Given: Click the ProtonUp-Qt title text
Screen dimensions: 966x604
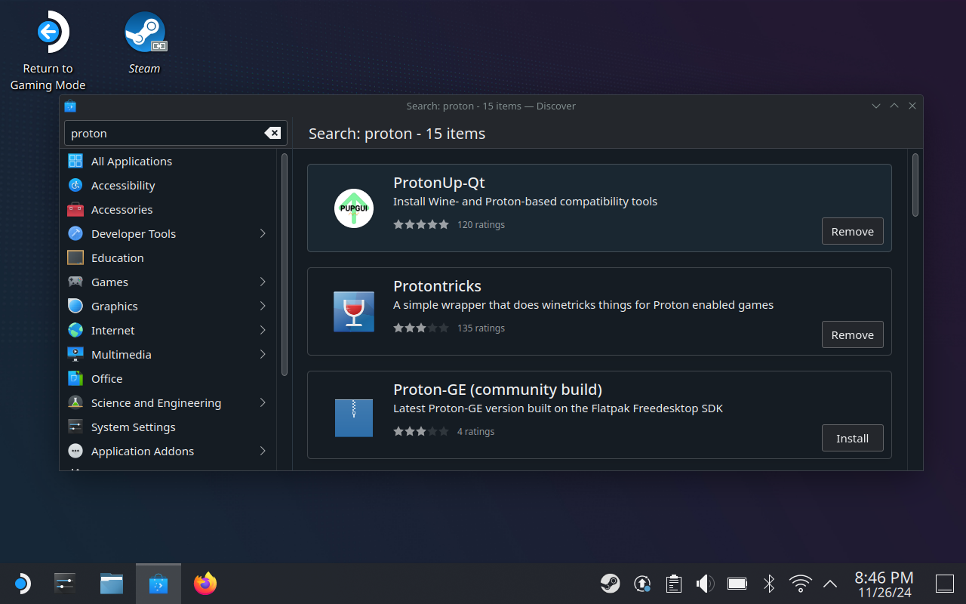Looking at the screenshot, I should (438, 183).
